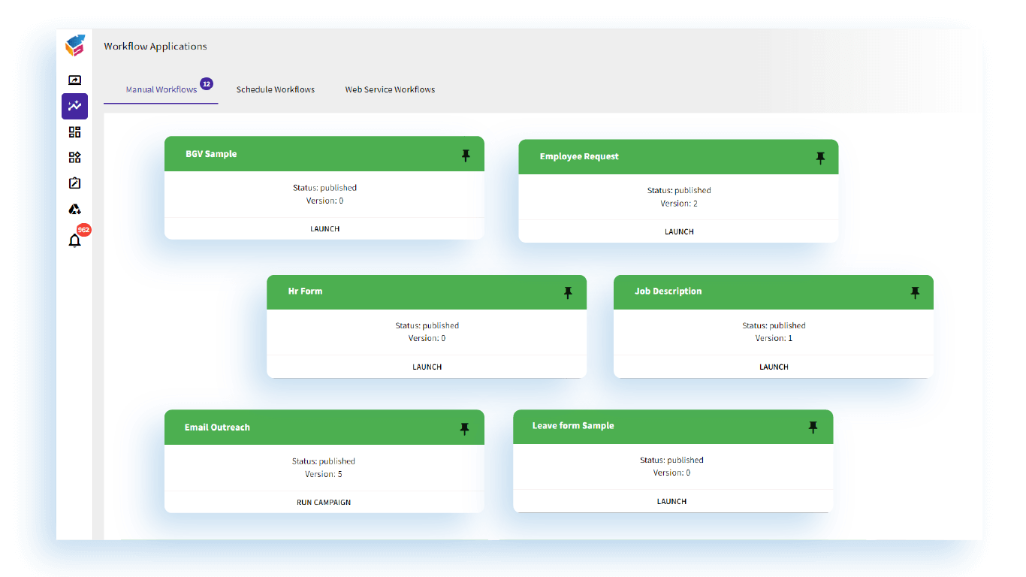
Task: Toggle pin icon on Hr Form card
Action: 568,292
